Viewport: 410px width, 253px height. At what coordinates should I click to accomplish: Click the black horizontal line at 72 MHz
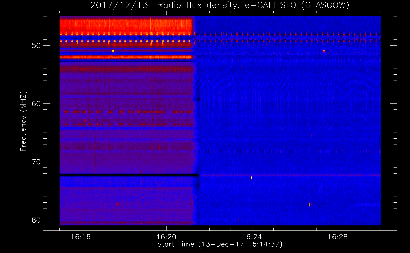129,175
